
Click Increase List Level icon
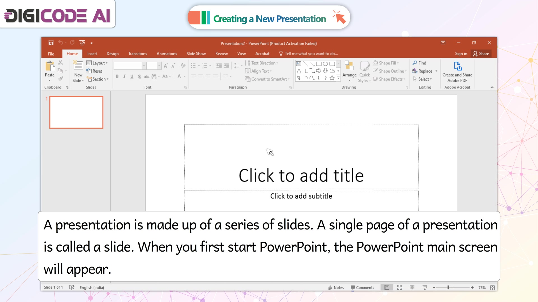(x=226, y=66)
